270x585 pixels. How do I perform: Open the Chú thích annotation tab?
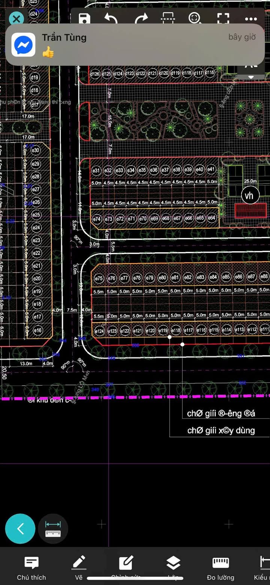coord(31,568)
